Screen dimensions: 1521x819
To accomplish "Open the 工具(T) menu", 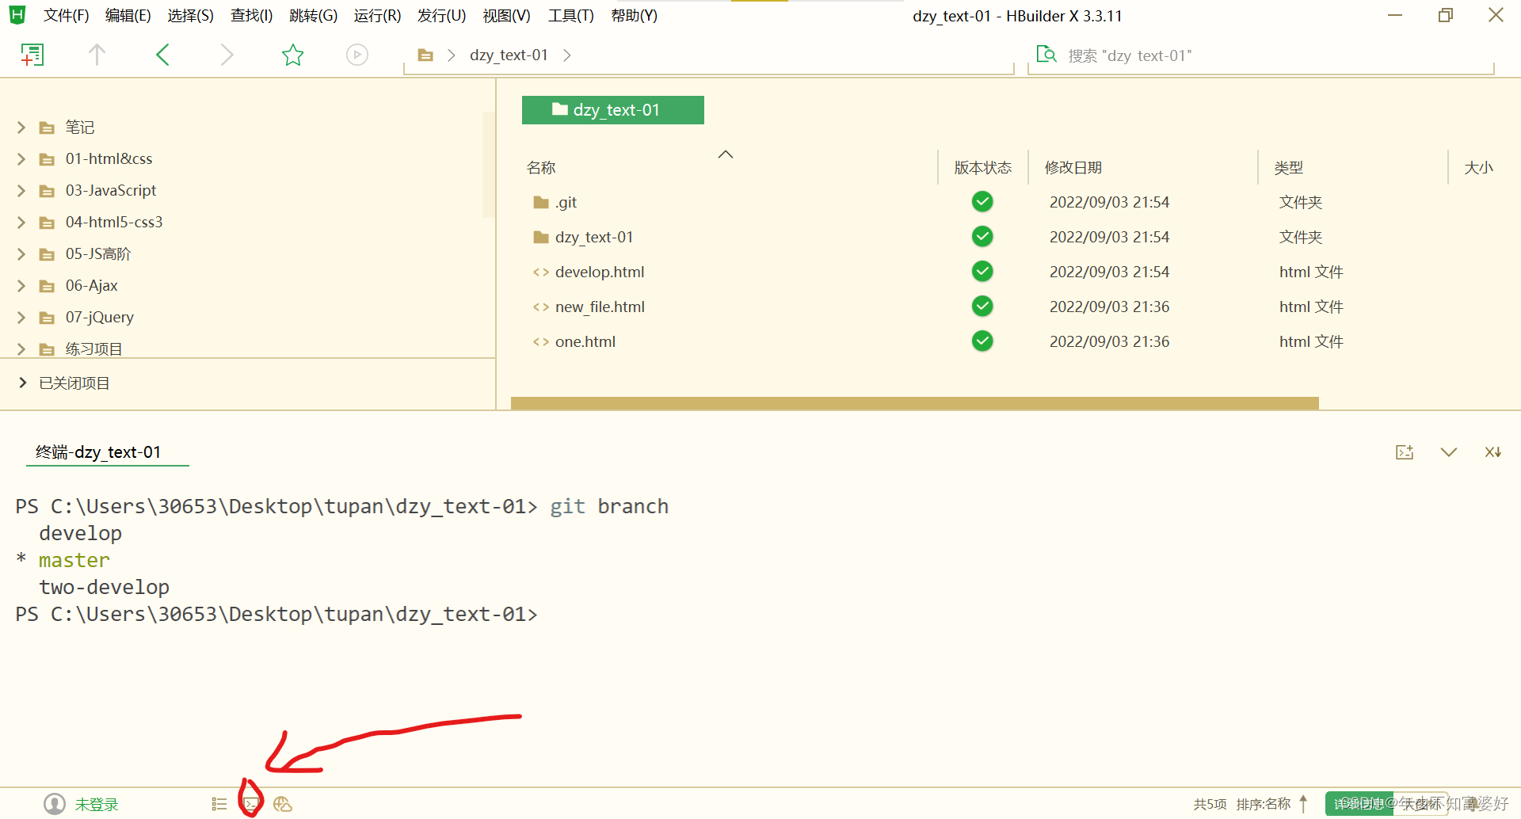I will [570, 15].
